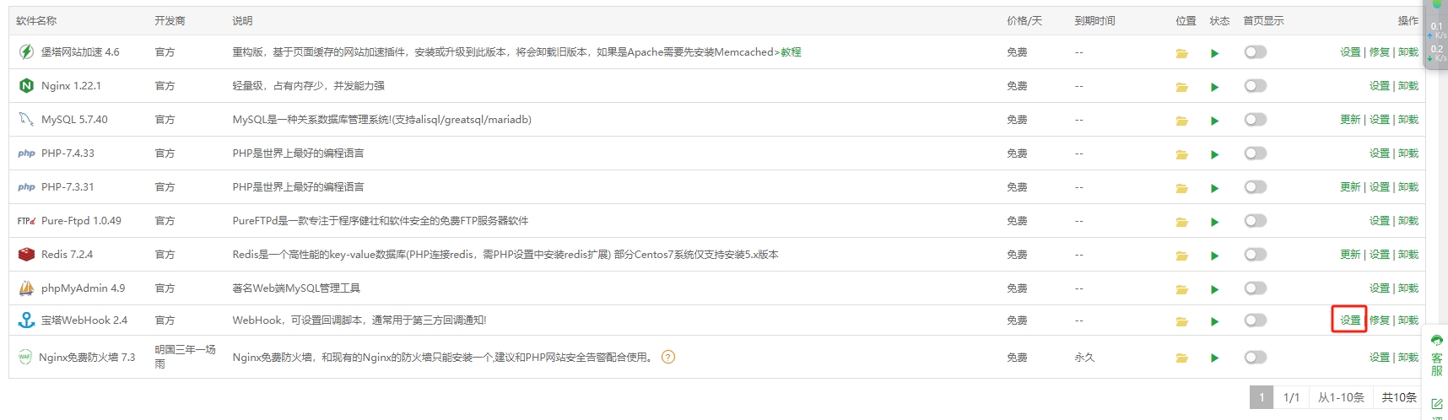Click the green Nginx logo icon
This screenshot has width=1448, height=420.
pyautogui.click(x=26, y=85)
